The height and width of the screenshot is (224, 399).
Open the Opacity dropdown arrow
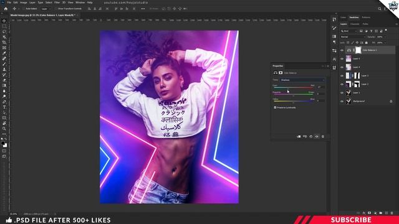tap(385, 37)
